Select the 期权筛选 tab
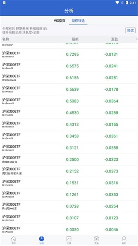The width and height of the screenshot is (138, 246). pos(78,21)
